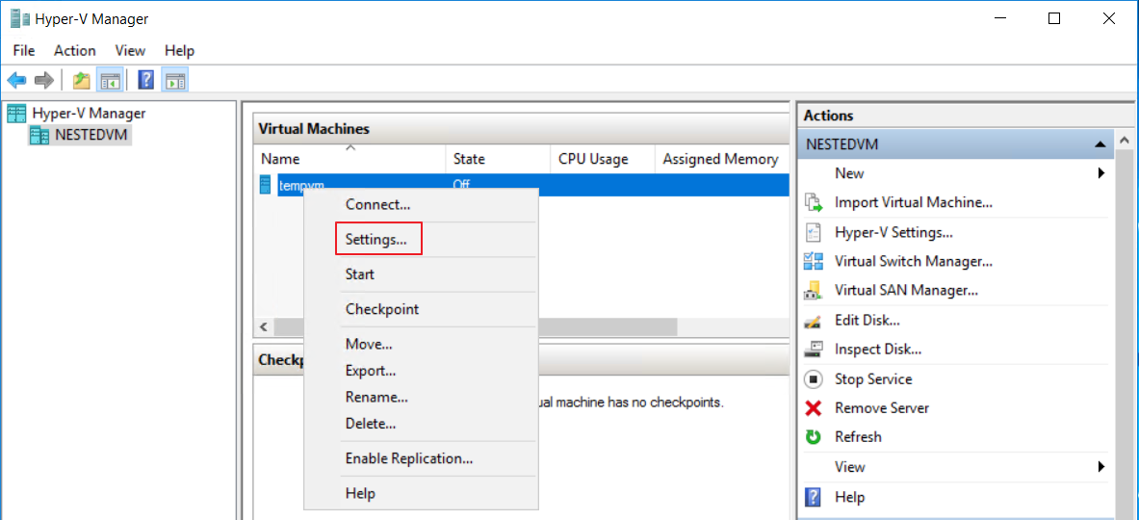
Task: Open Hyper-V Settings link
Action: point(893,232)
